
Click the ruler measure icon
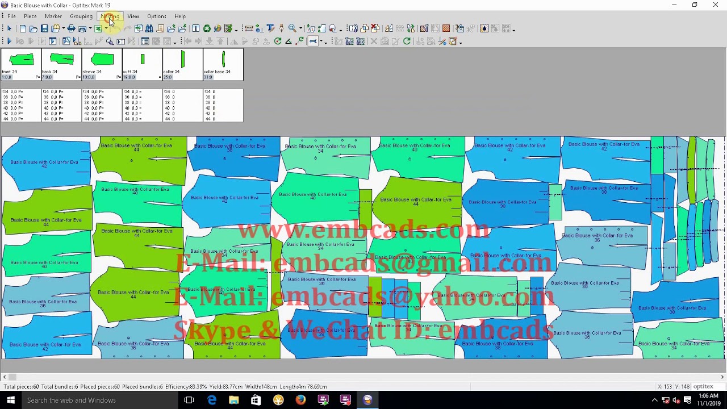[249, 28]
